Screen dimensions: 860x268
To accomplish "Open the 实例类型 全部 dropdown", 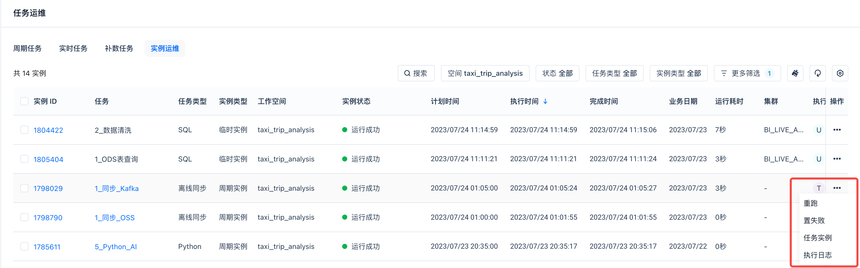I will pos(678,73).
